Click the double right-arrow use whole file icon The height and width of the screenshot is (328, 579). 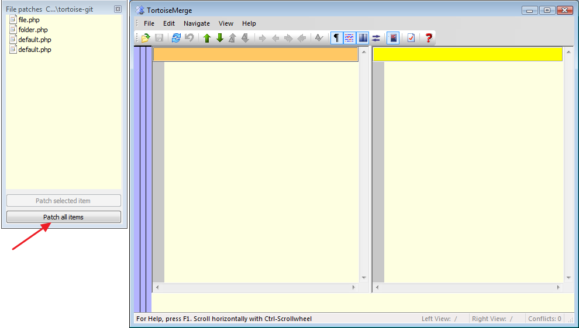point(288,38)
